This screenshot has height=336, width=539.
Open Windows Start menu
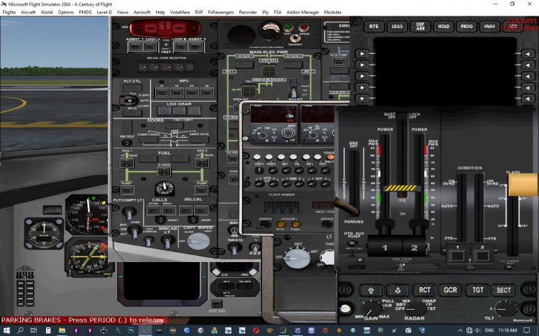point(6,330)
